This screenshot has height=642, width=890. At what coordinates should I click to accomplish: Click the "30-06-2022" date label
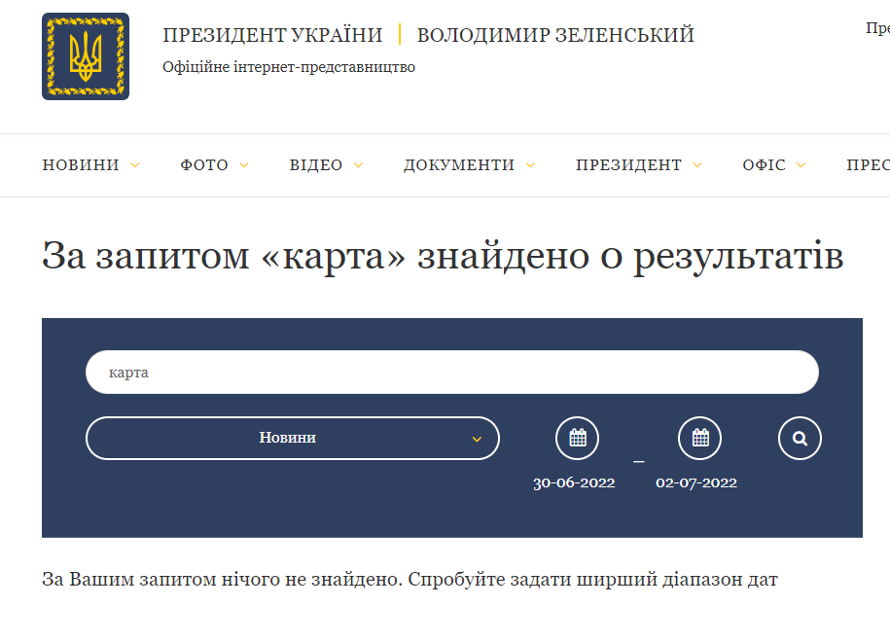tap(576, 481)
